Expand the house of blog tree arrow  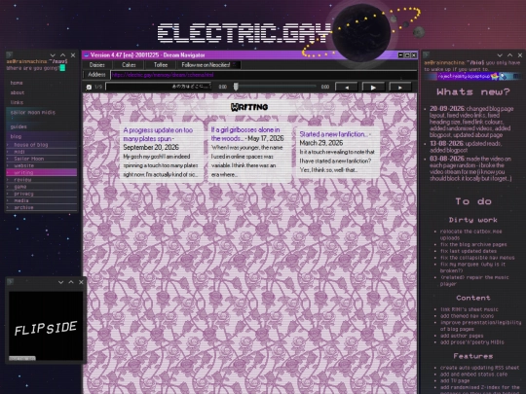[x=8, y=145]
